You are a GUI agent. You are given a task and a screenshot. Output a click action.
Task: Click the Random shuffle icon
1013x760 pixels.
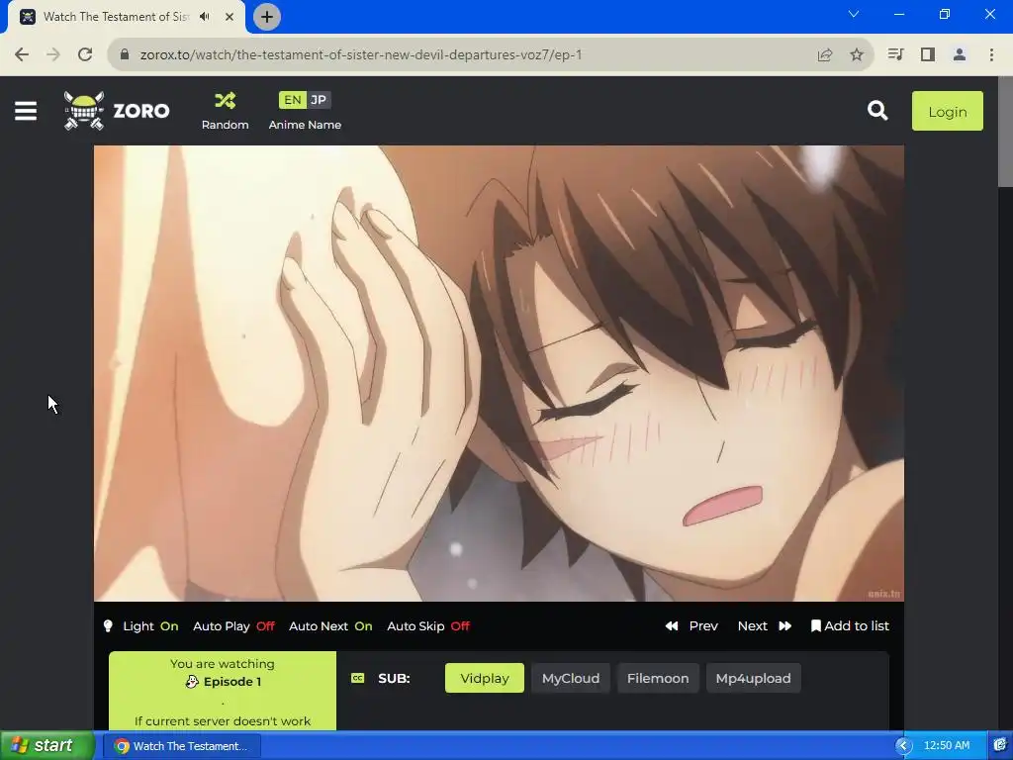click(225, 100)
